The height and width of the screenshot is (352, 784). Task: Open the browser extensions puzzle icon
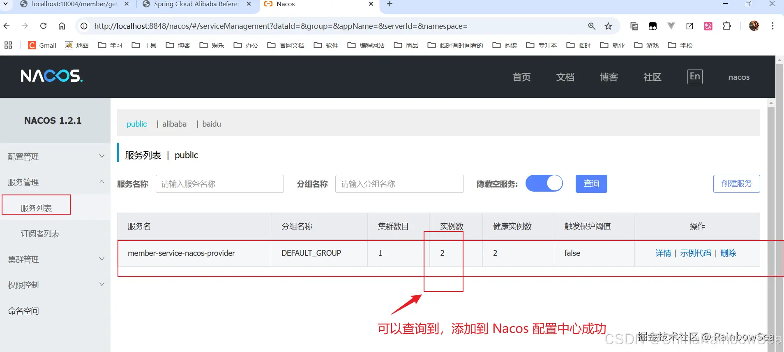pyautogui.click(x=726, y=26)
